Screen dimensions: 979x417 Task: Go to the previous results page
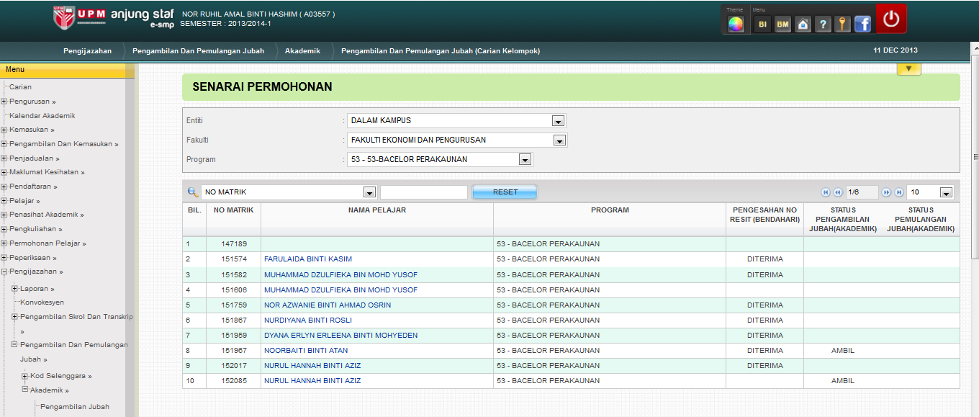tap(837, 192)
